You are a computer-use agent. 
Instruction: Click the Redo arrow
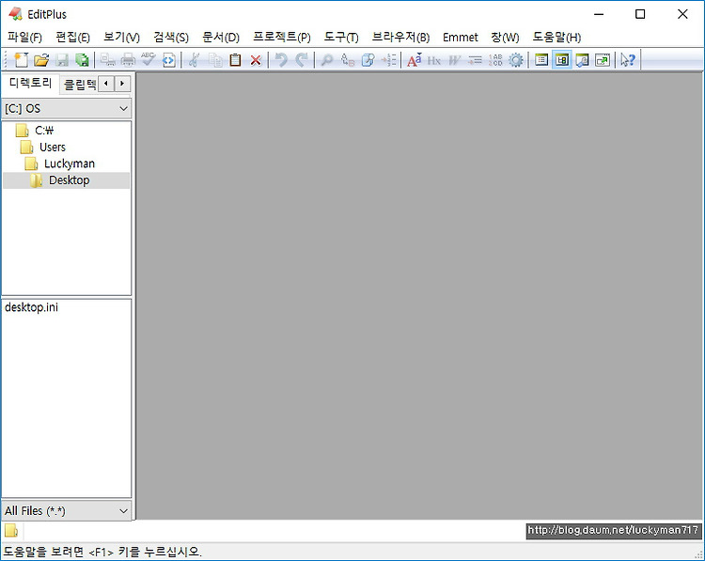[302, 60]
